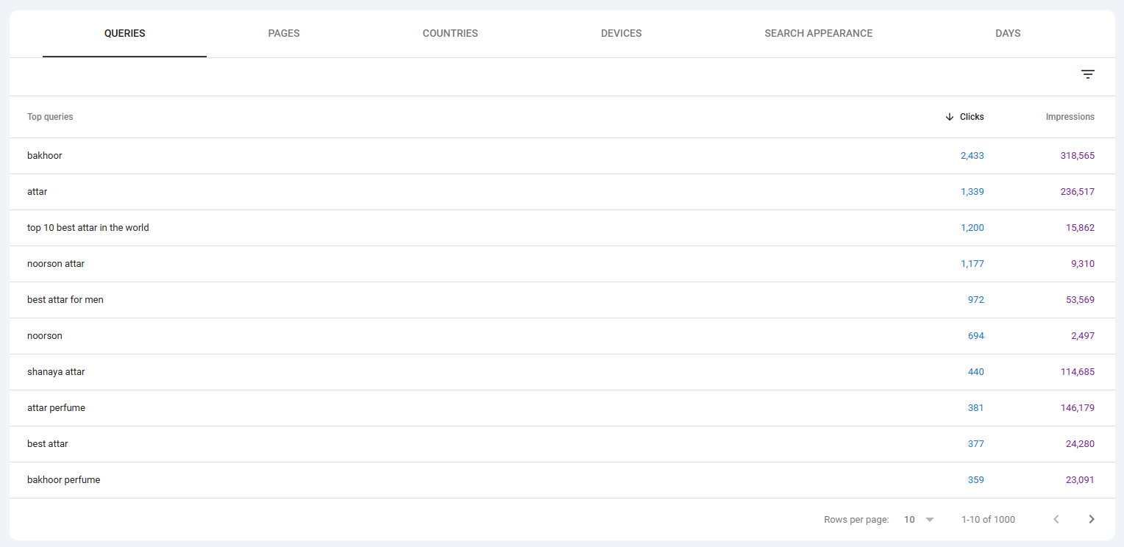Open the 'shanaya attar' query row
This screenshot has width=1124, height=547.
pyautogui.click(x=56, y=372)
